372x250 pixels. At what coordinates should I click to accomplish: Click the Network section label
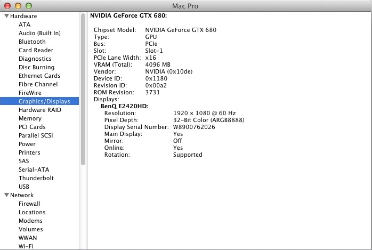coord(22,195)
